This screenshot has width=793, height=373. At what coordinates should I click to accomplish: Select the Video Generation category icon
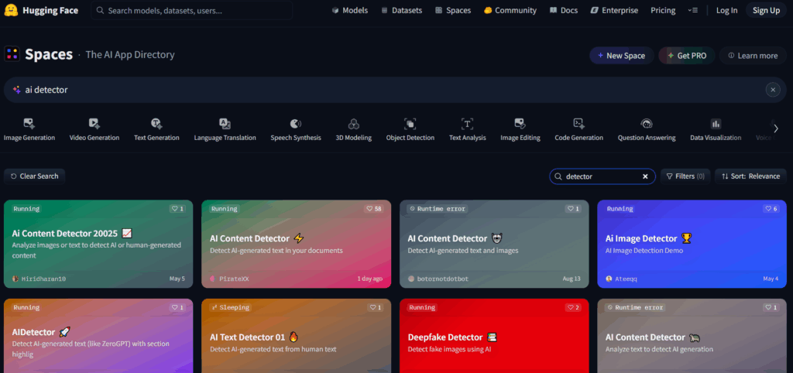pyautogui.click(x=94, y=124)
